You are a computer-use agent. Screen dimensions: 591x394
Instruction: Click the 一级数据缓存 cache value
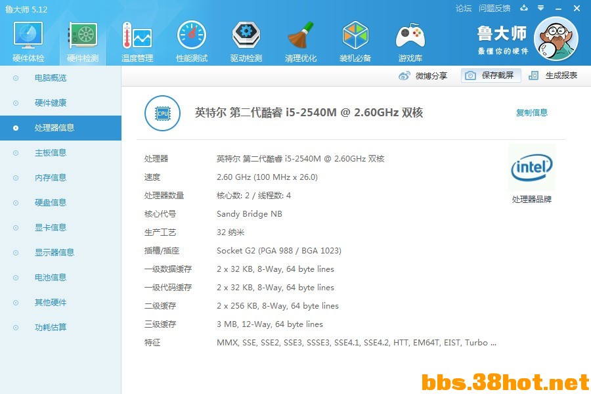click(275, 269)
